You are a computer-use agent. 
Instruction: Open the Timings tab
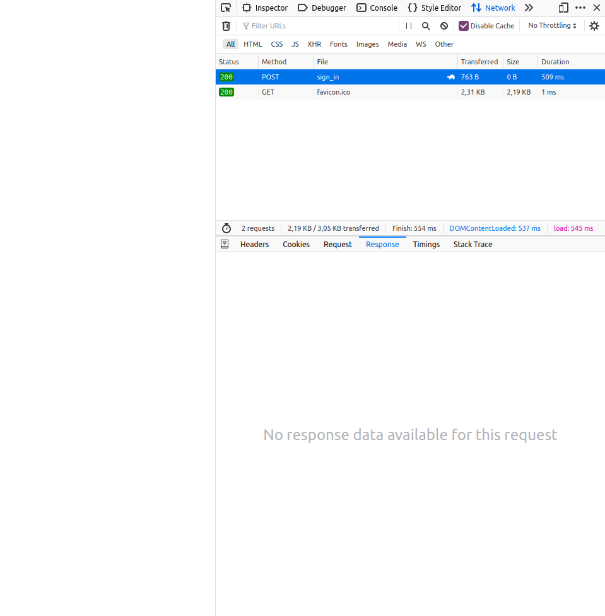click(x=426, y=244)
